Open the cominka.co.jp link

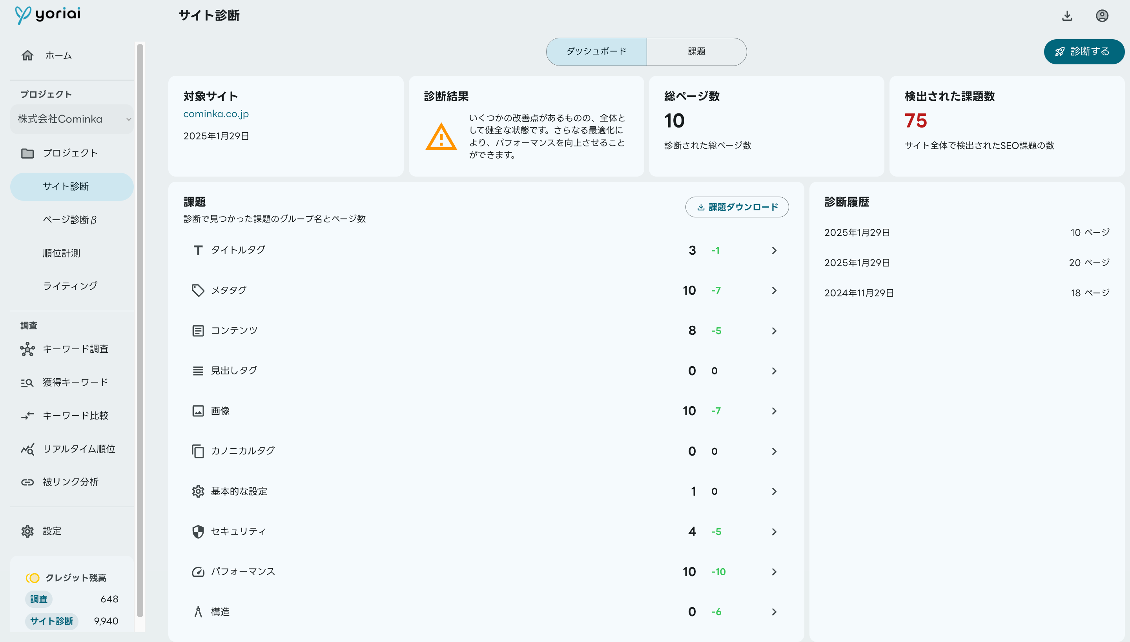(x=216, y=114)
